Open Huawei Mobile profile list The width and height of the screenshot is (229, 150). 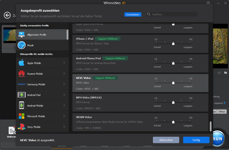42,74
